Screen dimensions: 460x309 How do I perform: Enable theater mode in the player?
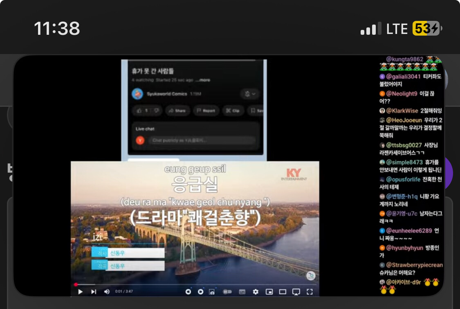(x=283, y=292)
